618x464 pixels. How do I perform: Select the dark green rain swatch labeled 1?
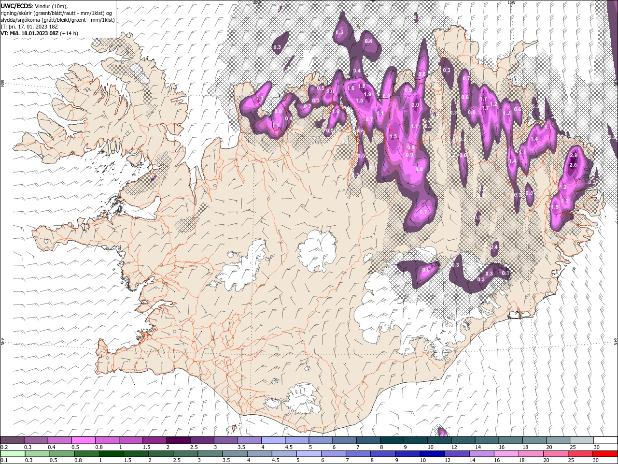click(x=111, y=454)
